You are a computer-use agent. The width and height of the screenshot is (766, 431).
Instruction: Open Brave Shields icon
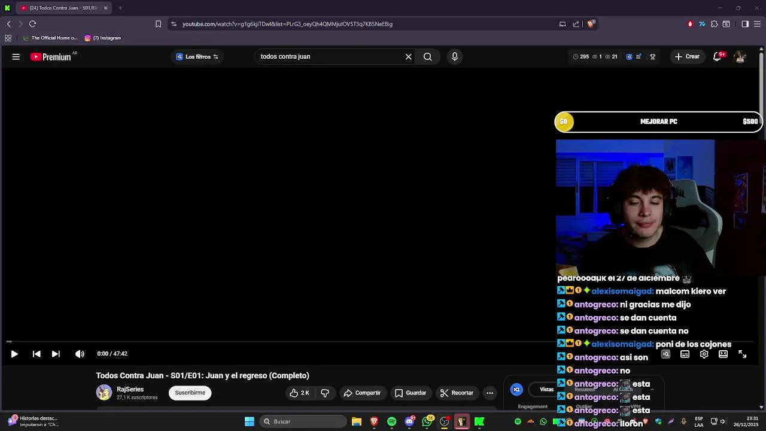click(591, 24)
